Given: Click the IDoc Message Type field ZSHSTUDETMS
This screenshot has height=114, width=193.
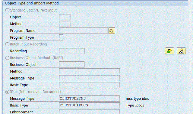Looking at the screenshot, I should click(x=89, y=99).
